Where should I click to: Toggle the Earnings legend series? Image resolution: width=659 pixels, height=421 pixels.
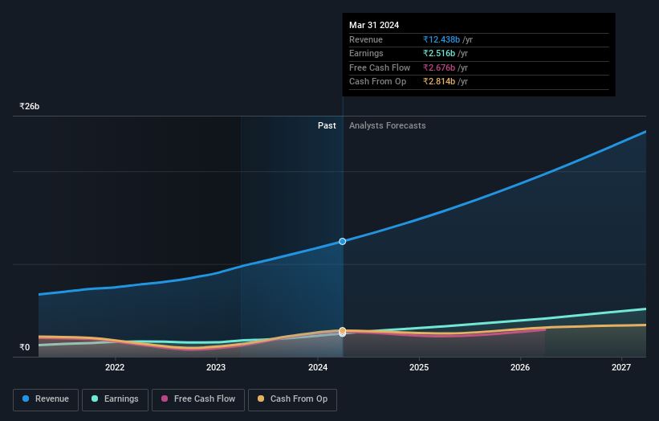[115, 399]
